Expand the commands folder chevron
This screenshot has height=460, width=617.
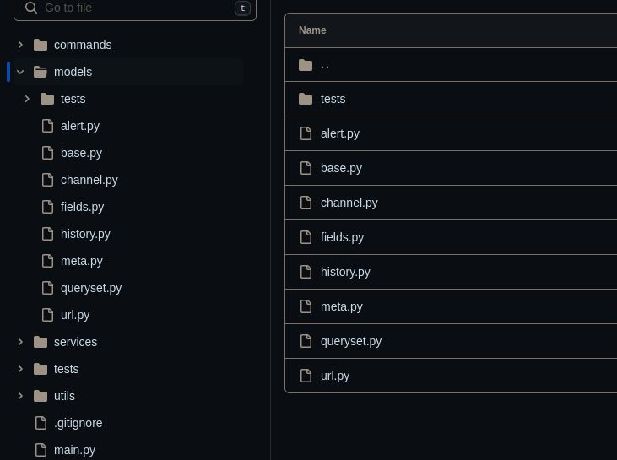[x=20, y=45]
